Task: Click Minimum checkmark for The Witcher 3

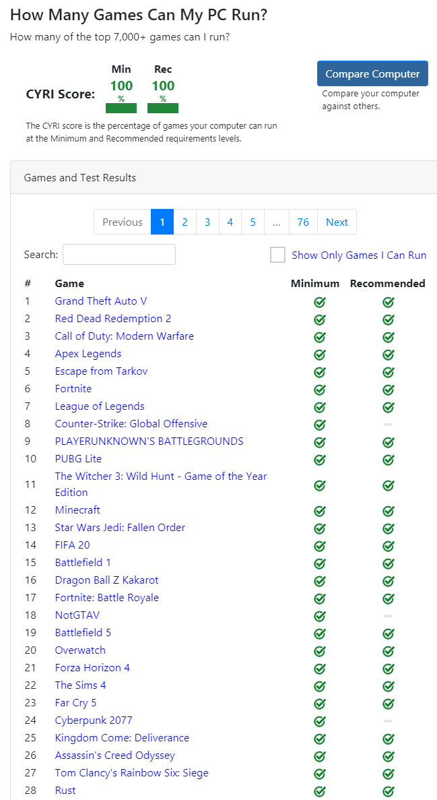Action: 319,486
